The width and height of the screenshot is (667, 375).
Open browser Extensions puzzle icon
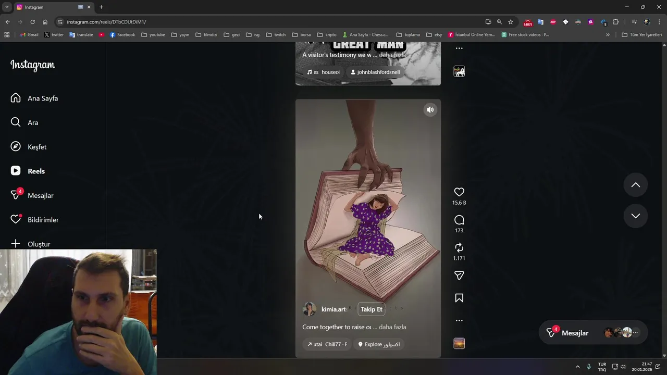(616, 22)
